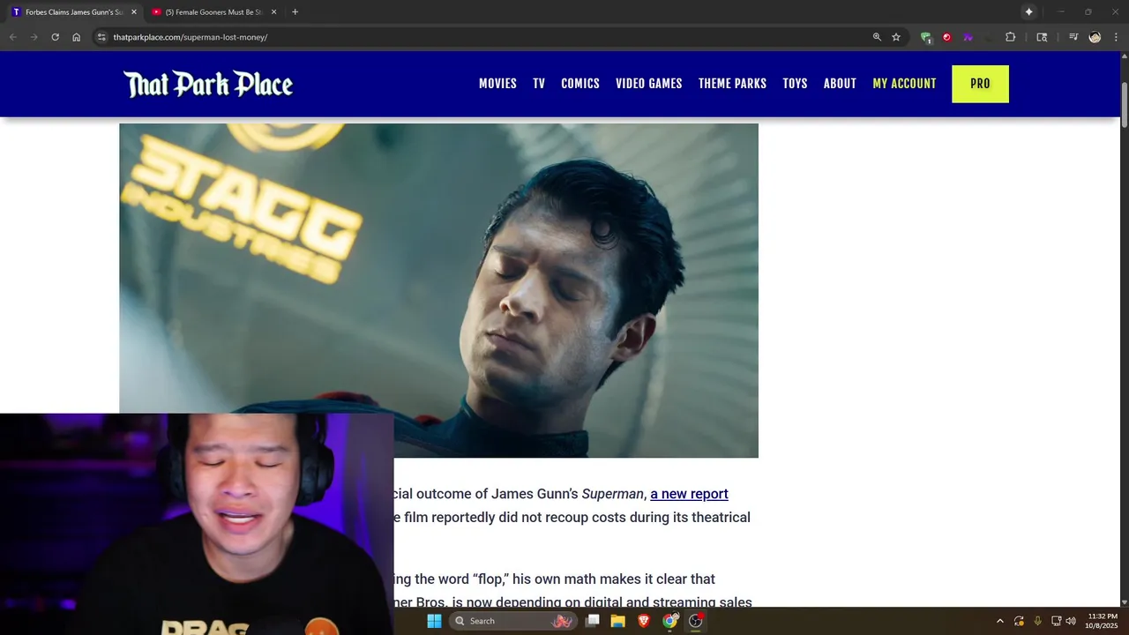This screenshot has height=635, width=1129.
Task: Reload the current page
Action: pyautogui.click(x=55, y=37)
